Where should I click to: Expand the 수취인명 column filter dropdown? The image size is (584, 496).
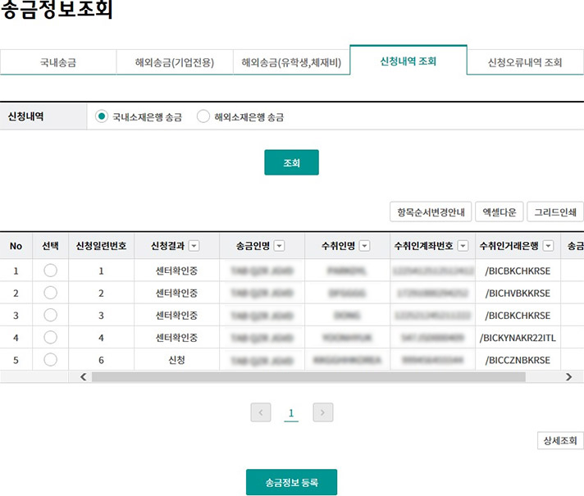[364, 246]
